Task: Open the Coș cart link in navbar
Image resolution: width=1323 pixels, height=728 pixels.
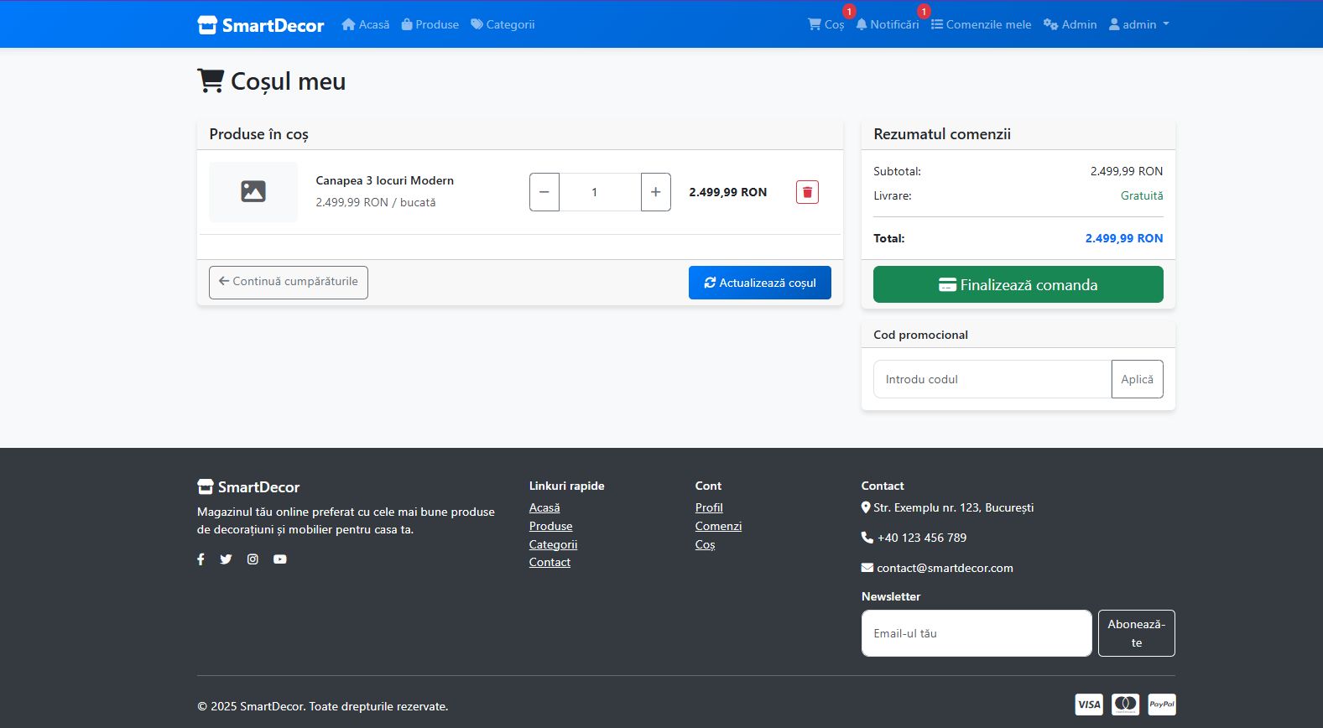Action: click(x=826, y=25)
